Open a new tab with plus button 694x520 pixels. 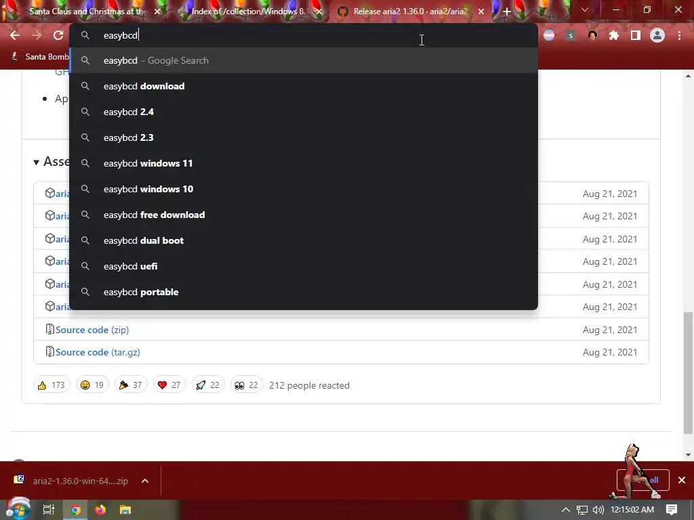[x=507, y=12]
